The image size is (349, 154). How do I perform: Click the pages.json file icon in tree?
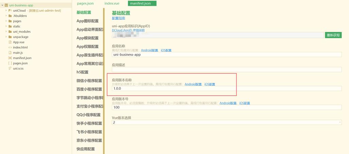click(10, 63)
